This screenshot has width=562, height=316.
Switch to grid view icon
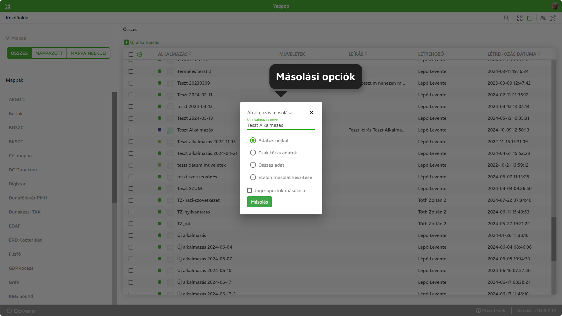(520, 18)
